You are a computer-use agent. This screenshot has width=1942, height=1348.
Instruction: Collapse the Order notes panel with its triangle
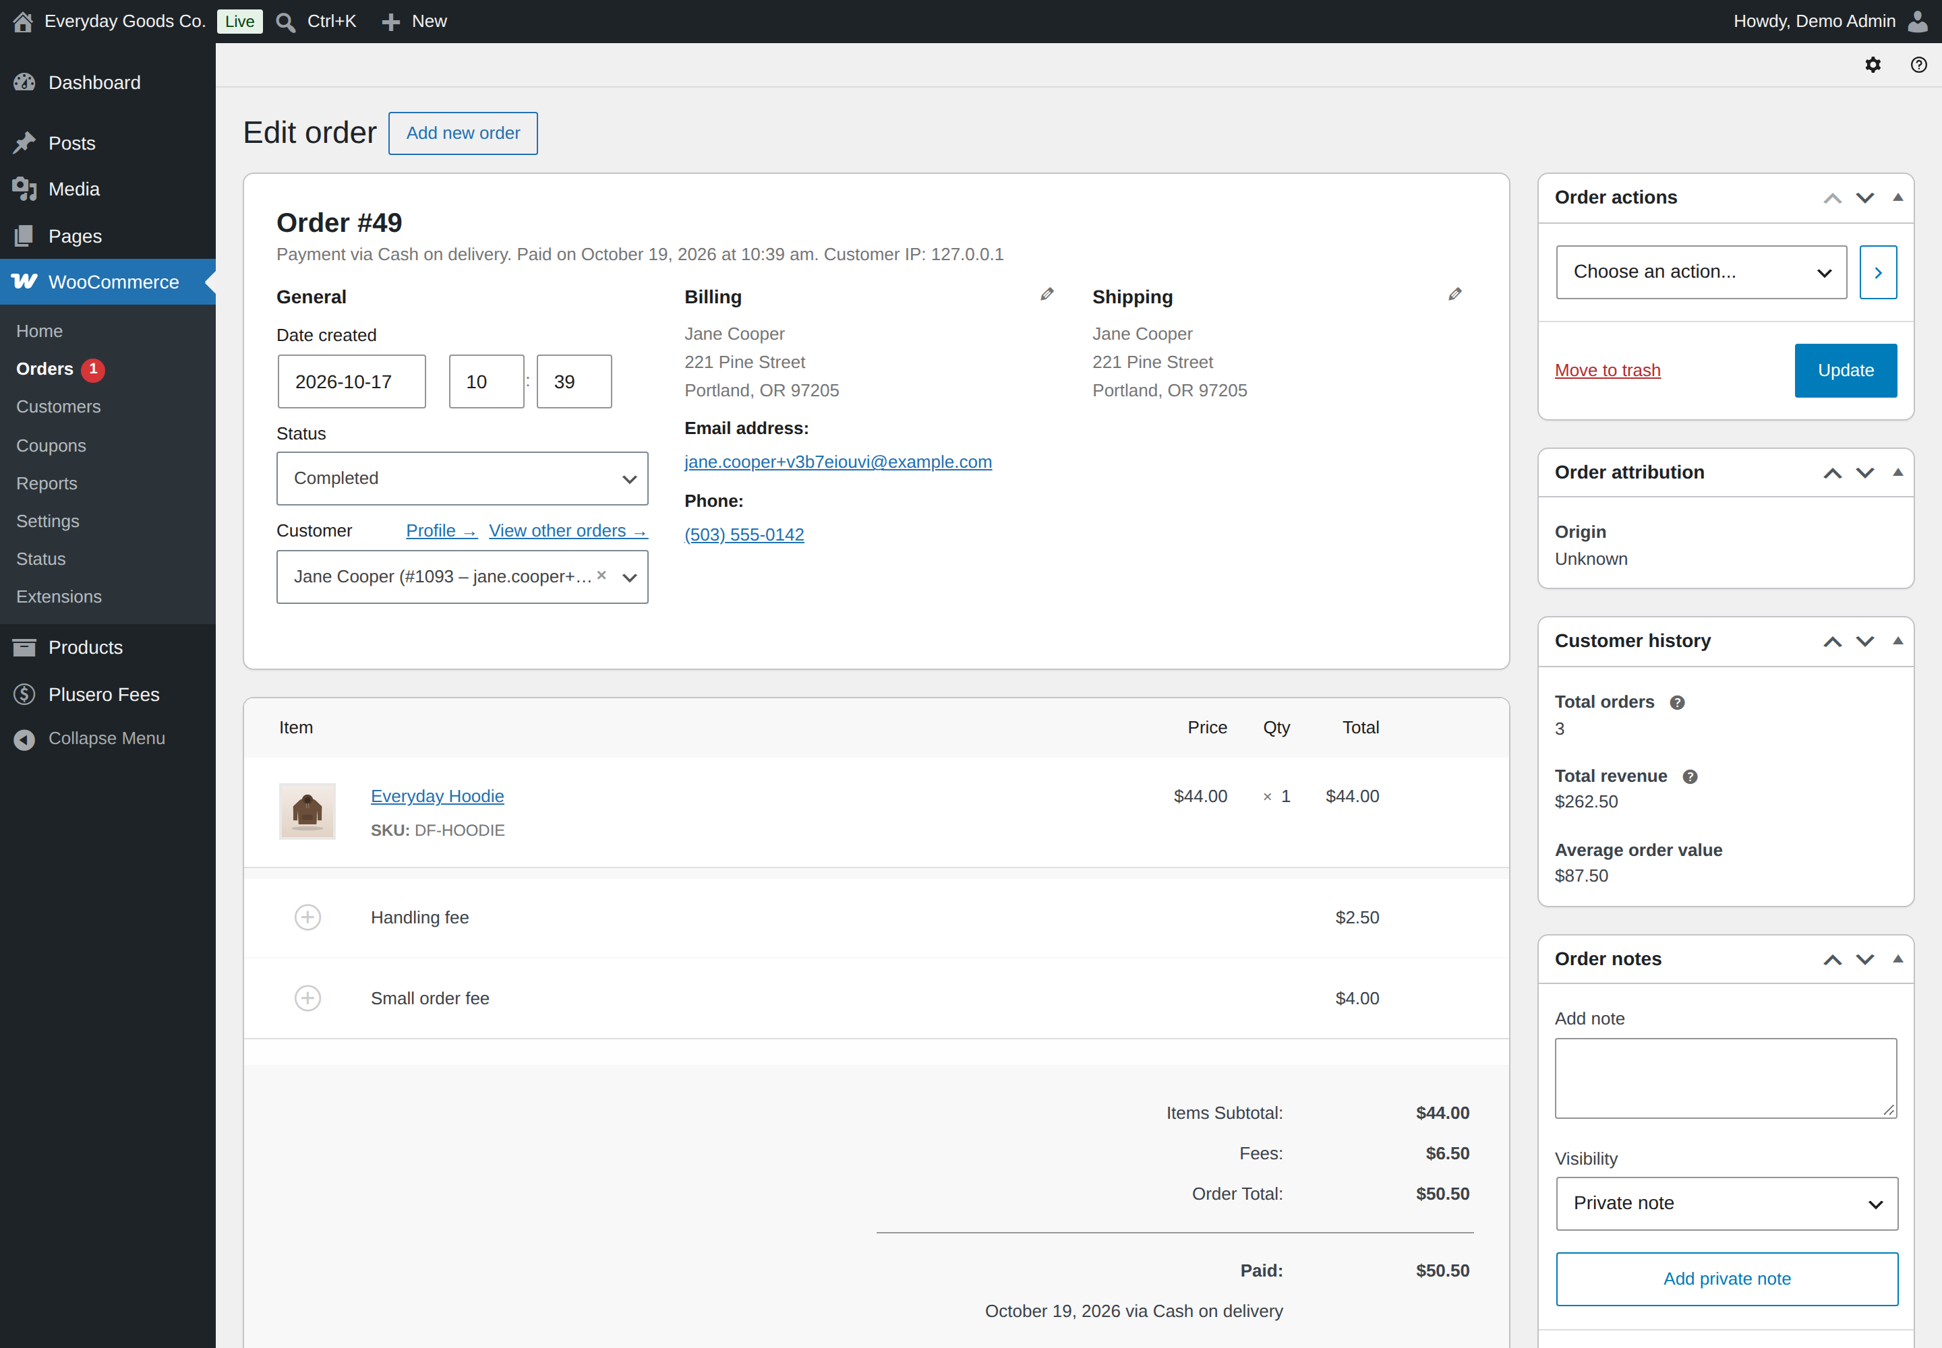coord(1897,960)
